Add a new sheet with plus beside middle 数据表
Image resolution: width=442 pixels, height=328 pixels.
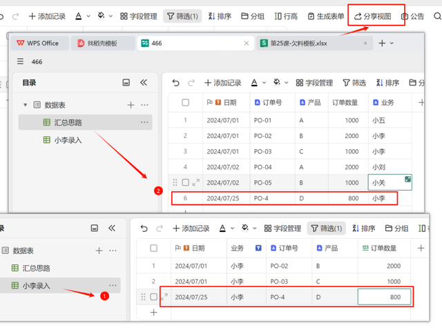131,105
